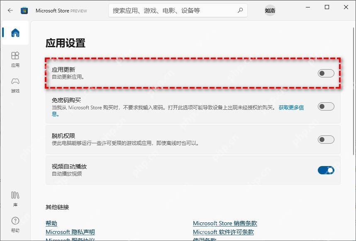Screen dimensions: 356x241
Task: Go back using the back arrow
Action: tap(10, 10)
